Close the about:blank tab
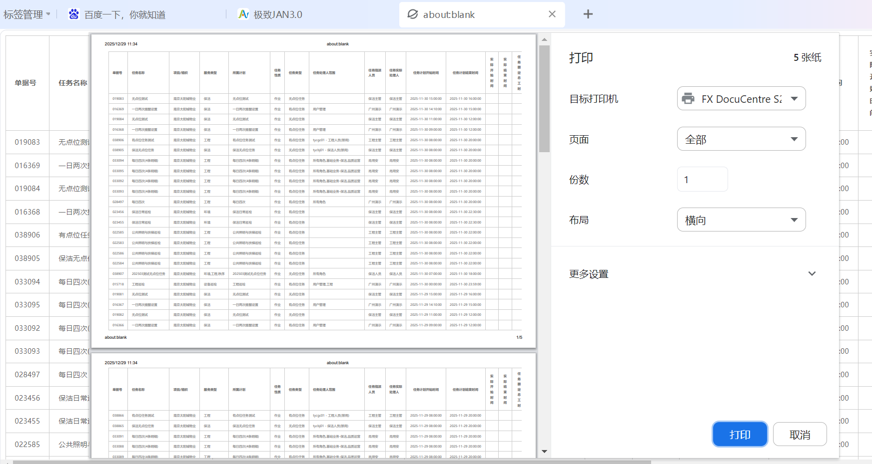Image resolution: width=872 pixels, height=464 pixels. click(x=552, y=14)
